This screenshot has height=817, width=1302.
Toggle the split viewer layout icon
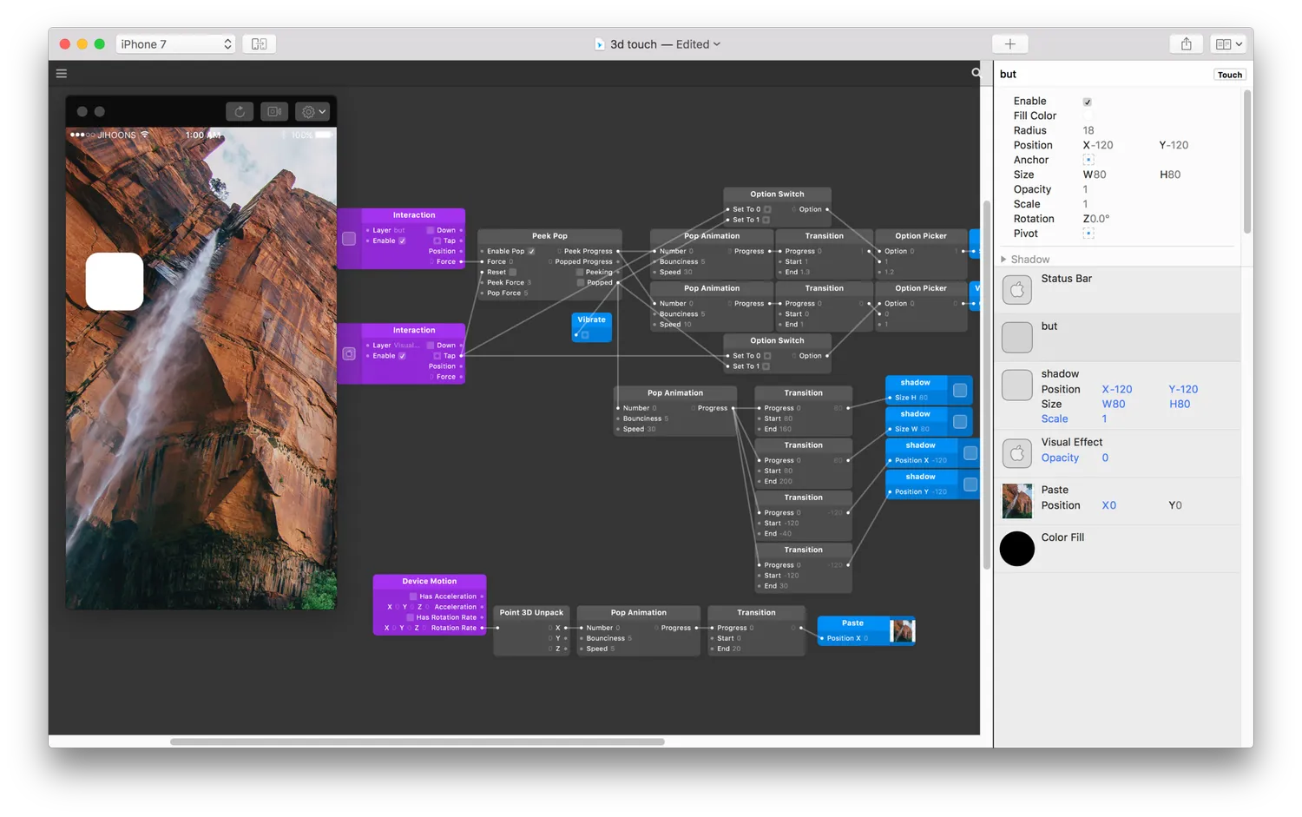coord(259,43)
